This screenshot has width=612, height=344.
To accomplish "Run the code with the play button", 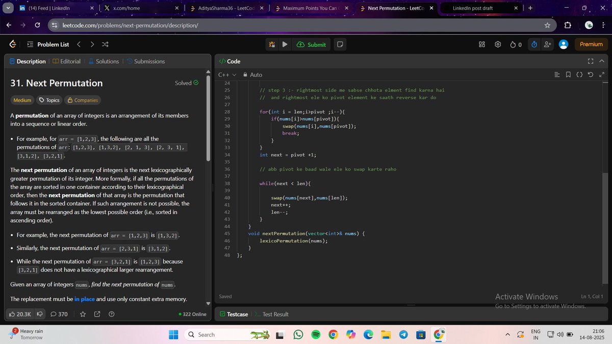I will click(x=285, y=44).
